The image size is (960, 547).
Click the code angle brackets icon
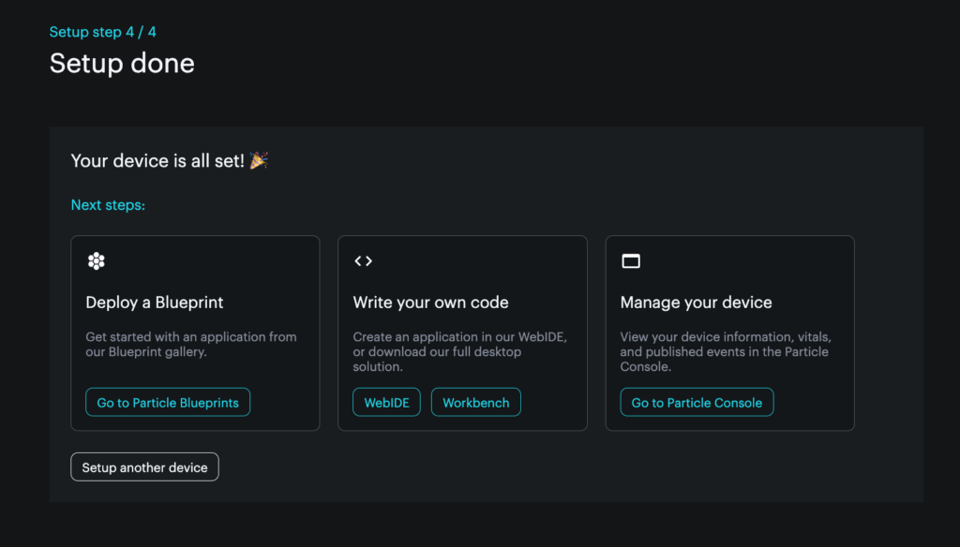(x=363, y=261)
